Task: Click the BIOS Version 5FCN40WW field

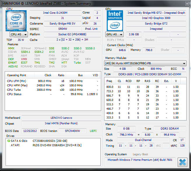Action: click(73, 131)
